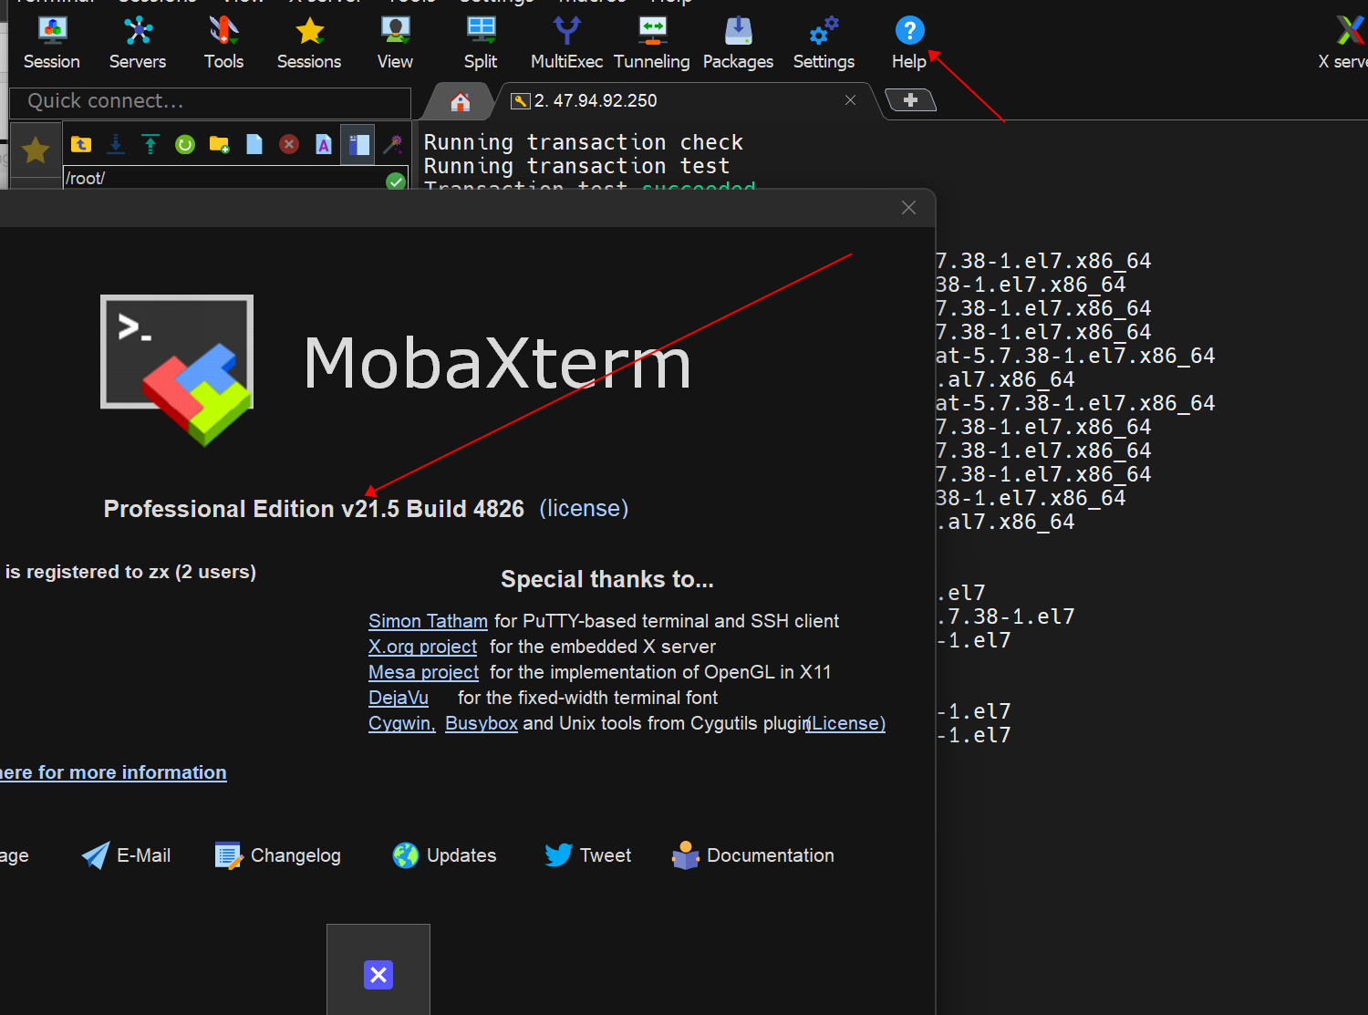Rename file using the letter A icon
The width and height of the screenshot is (1368, 1015).
point(324,144)
